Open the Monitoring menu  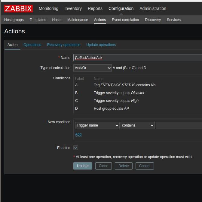(x=49, y=8)
